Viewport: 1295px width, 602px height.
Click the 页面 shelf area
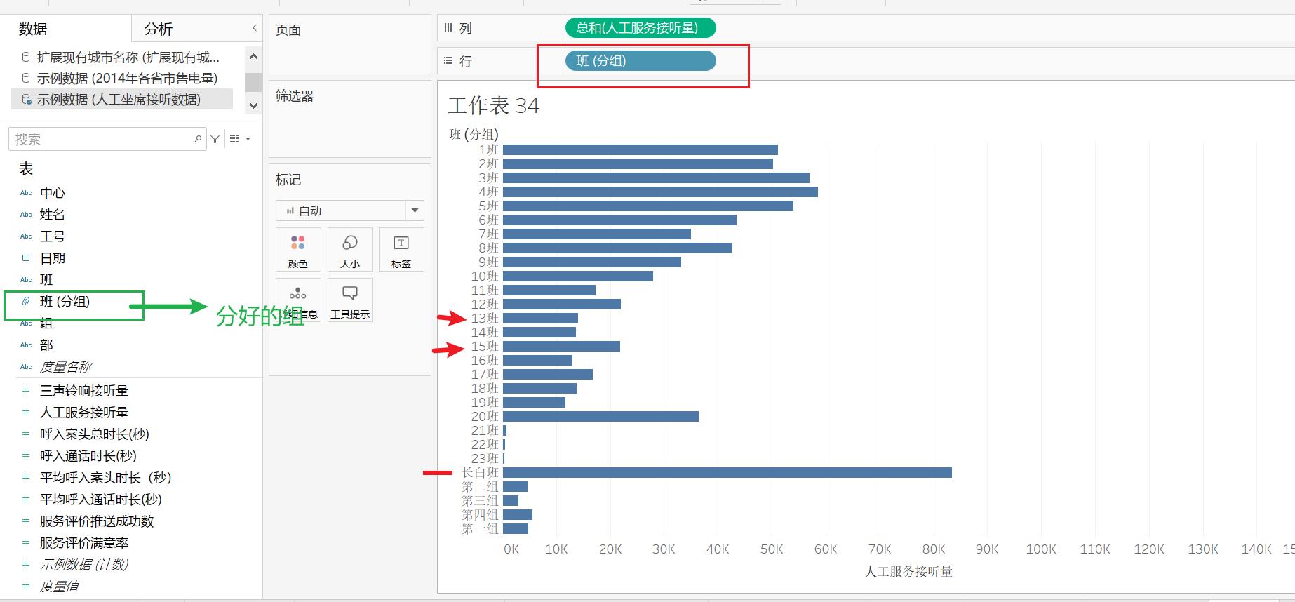[349, 44]
